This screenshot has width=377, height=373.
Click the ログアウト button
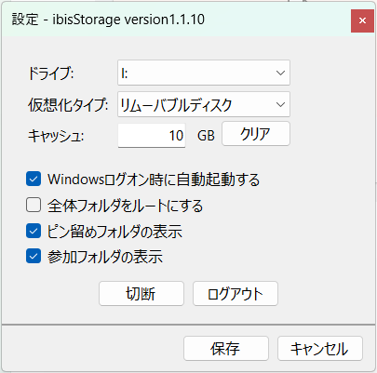tap(236, 294)
